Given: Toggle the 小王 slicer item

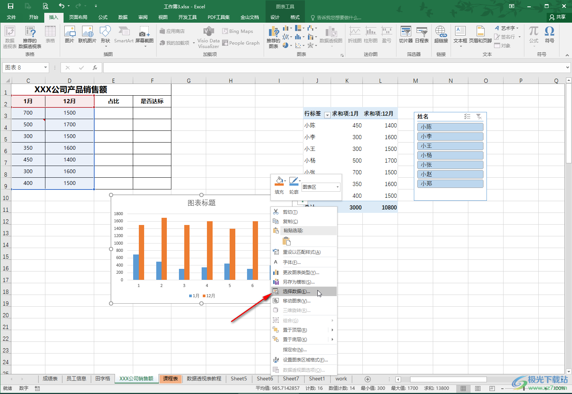Looking at the screenshot, I should [x=450, y=146].
